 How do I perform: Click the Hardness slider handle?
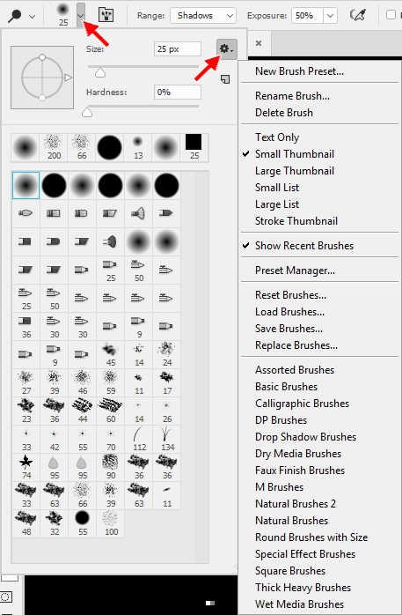pos(87,114)
